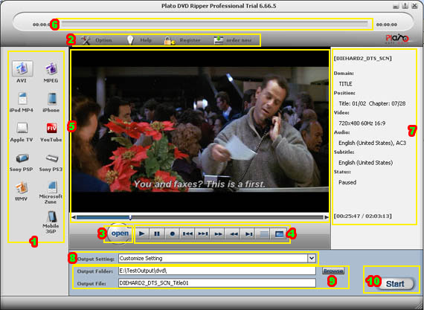Click the order now menu item
Screen dimensions: 424x310
(233, 40)
